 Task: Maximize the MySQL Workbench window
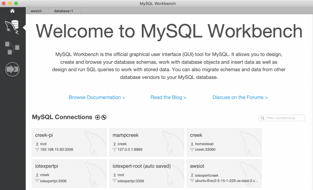pos(16,3)
